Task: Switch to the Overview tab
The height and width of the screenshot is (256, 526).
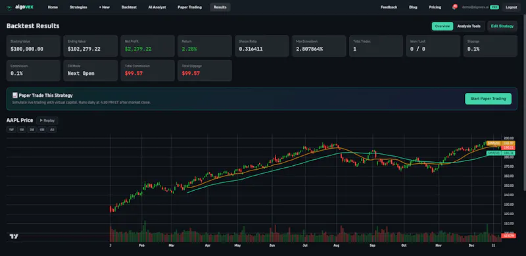Action: coord(442,26)
